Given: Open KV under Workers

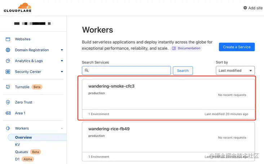Looking at the screenshot, I should (x=18, y=145).
